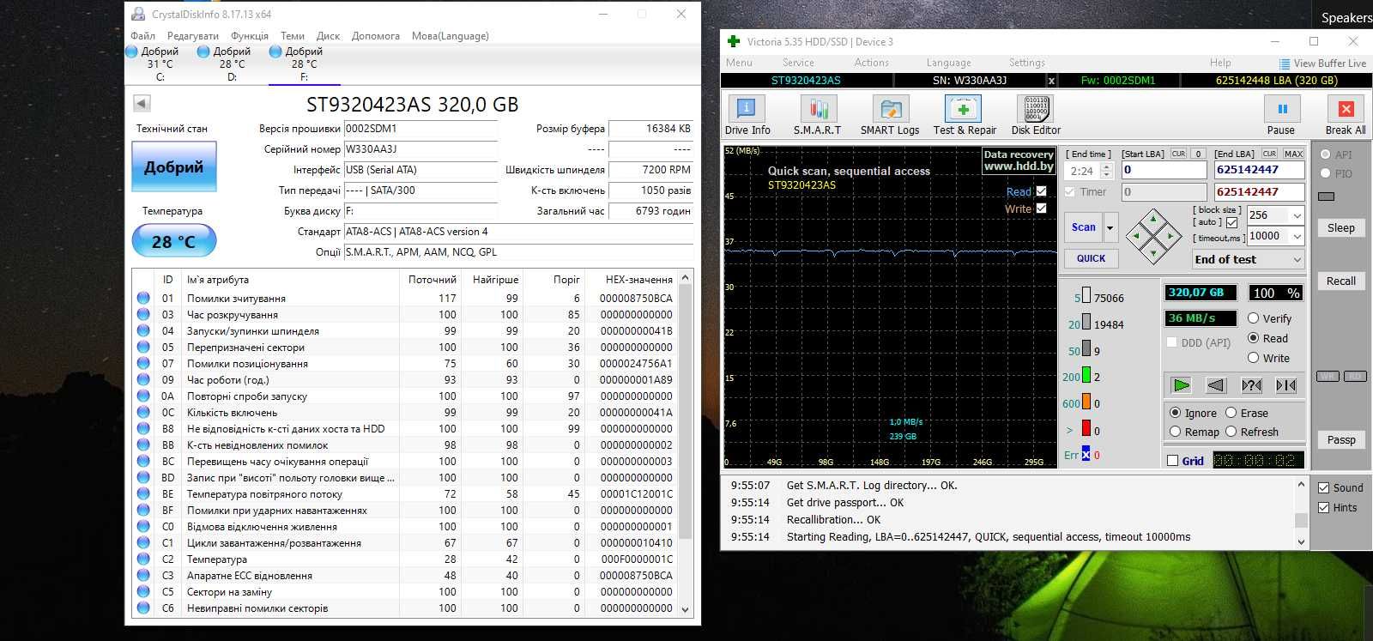Click the Victoria green cross title icon
1373x641 pixels.
coord(734,41)
